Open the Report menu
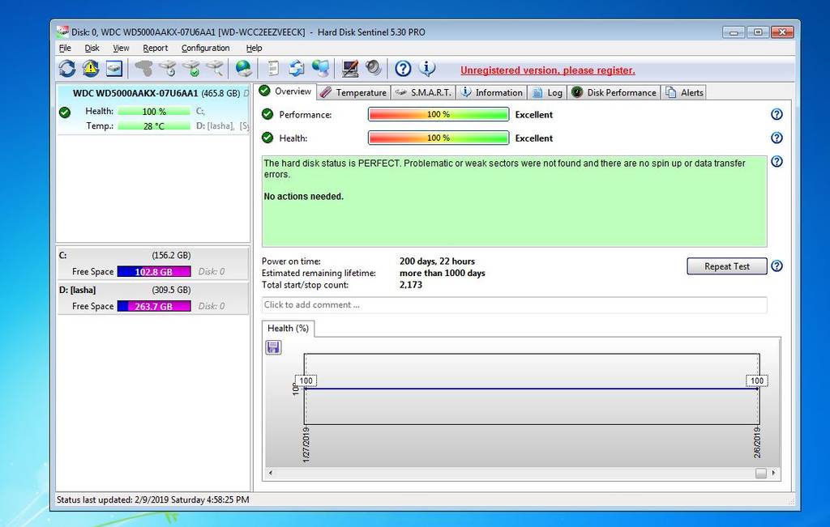830x527 pixels. point(155,49)
